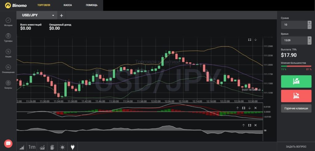Click the 81 % red percentage

coord(309,69)
